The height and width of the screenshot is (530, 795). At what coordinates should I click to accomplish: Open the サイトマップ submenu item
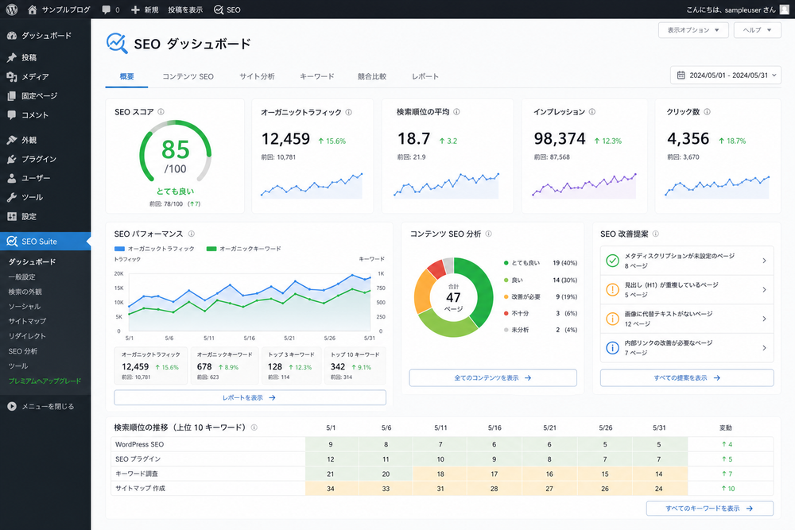27,321
